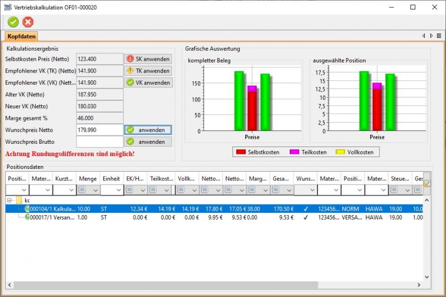Image resolution: width=446 pixels, height=297 pixels.
Task: Collapse the position tree root node
Action: [9, 199]
